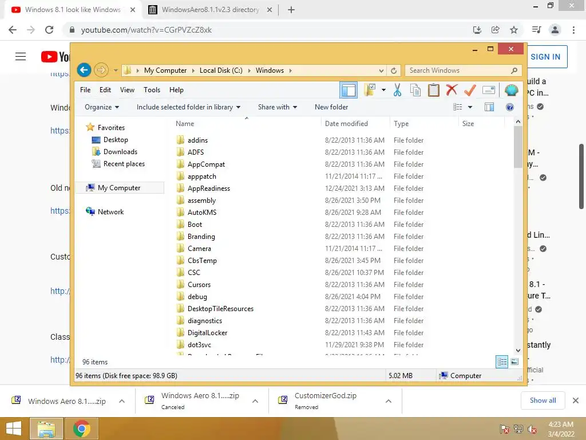Click the Paste clipboard icon
Screen dimensions: 586x440
(434, 90)
